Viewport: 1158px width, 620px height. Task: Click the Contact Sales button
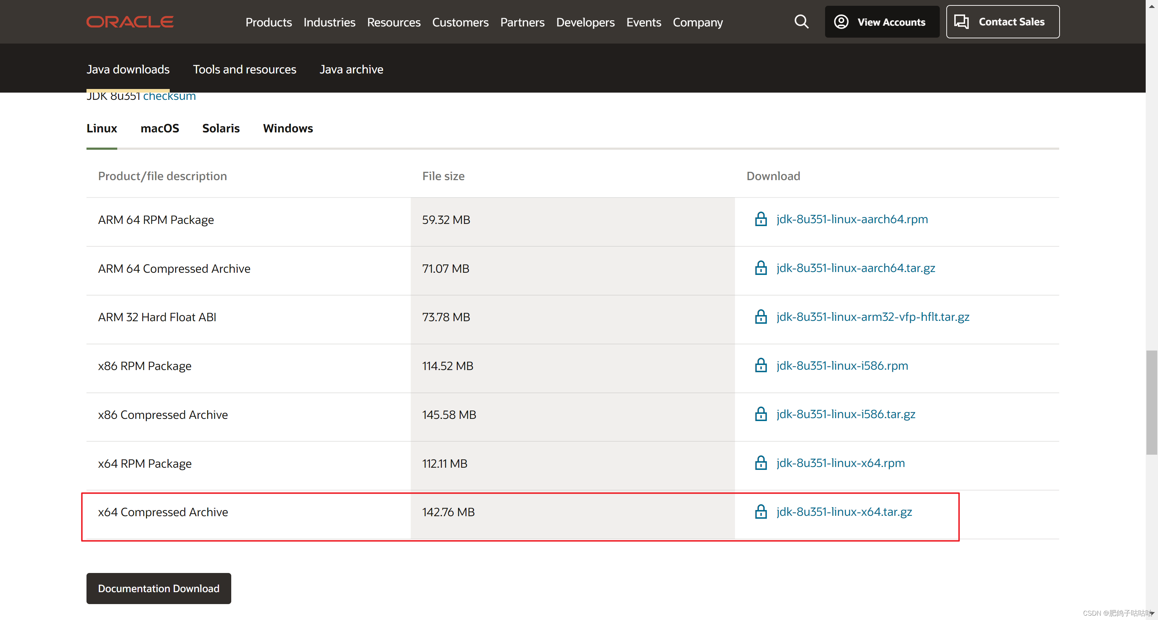point(1002,22)
